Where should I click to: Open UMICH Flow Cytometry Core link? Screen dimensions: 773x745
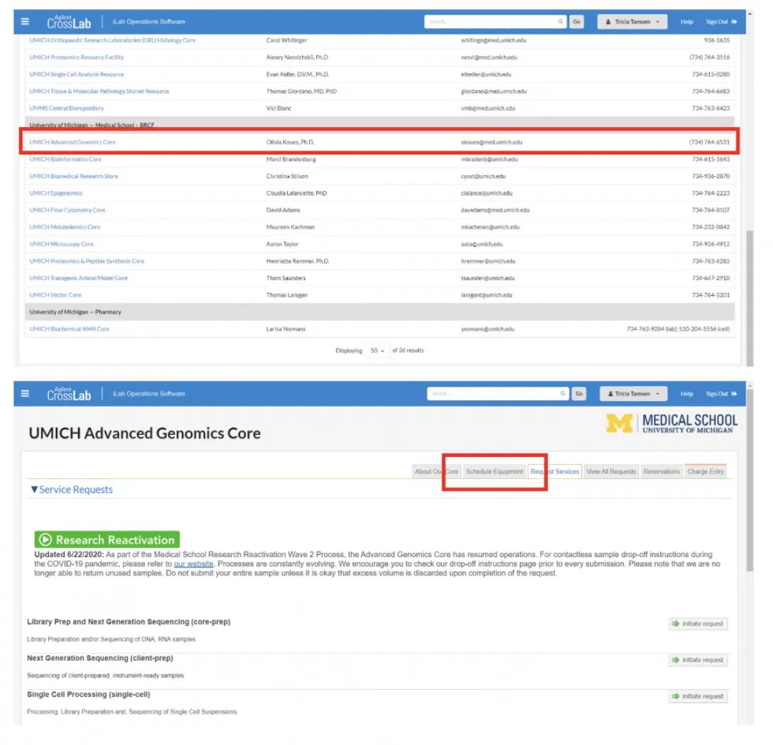[x=67, y=210]
